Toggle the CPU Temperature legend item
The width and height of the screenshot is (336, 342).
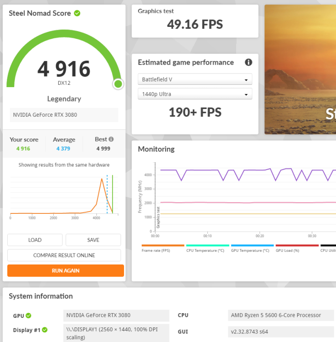point(205,250)
